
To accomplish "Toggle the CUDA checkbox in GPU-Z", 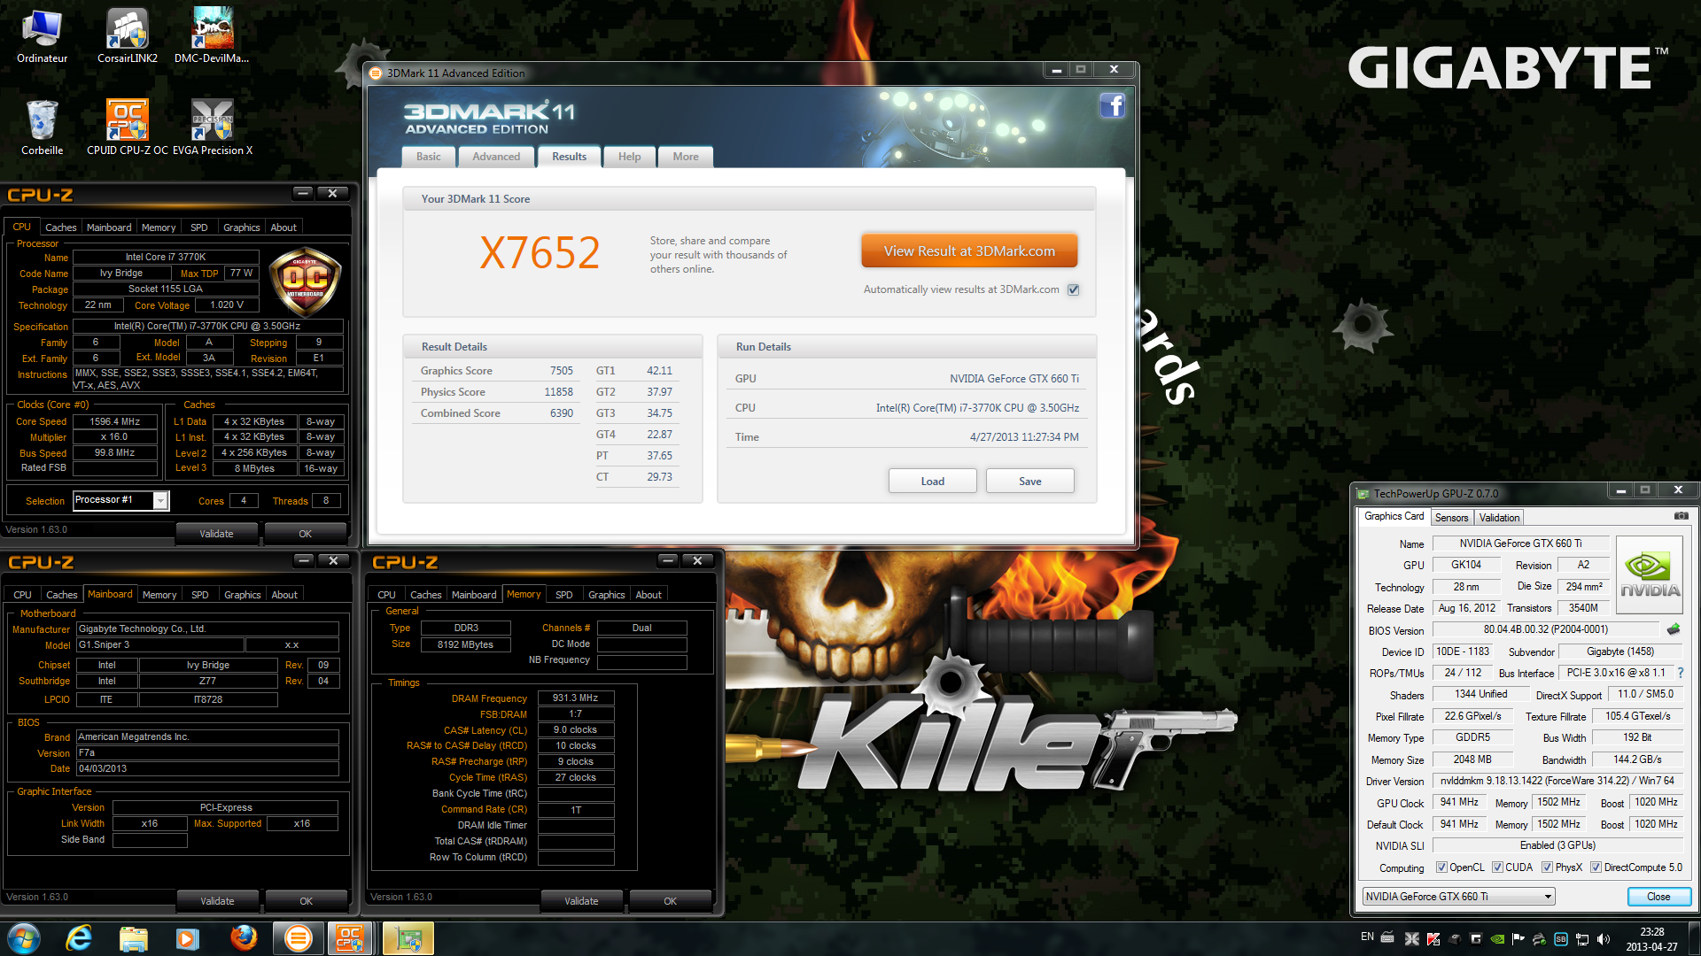I will 1497,867.
